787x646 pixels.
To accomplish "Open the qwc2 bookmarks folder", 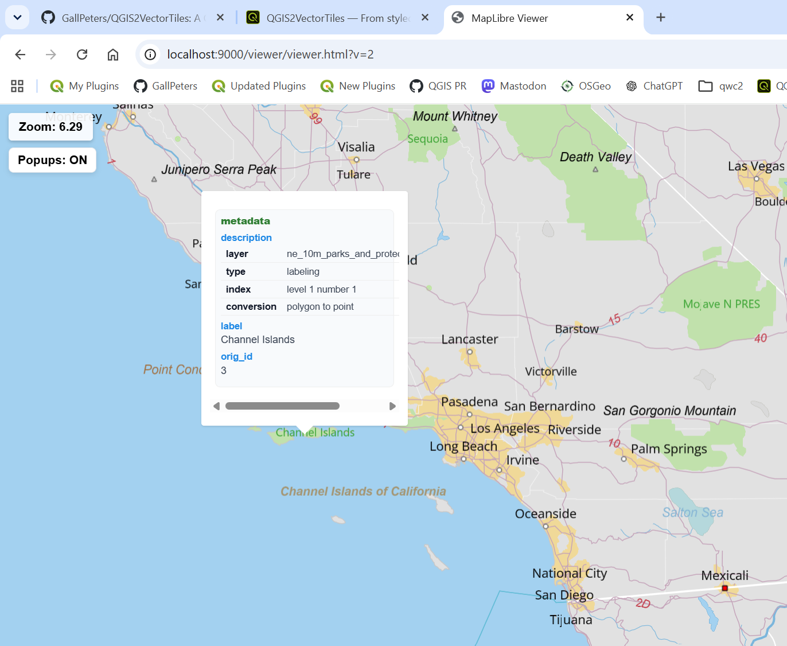I will pyautogui.click(x=720, y=86).
